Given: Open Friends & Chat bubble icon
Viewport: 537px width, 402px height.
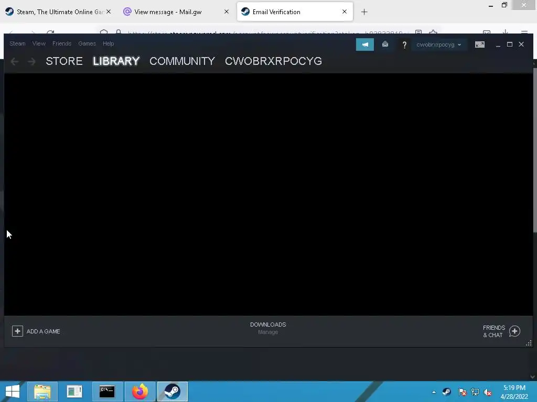Looking at the screenshot, I should tap(514, 331).
